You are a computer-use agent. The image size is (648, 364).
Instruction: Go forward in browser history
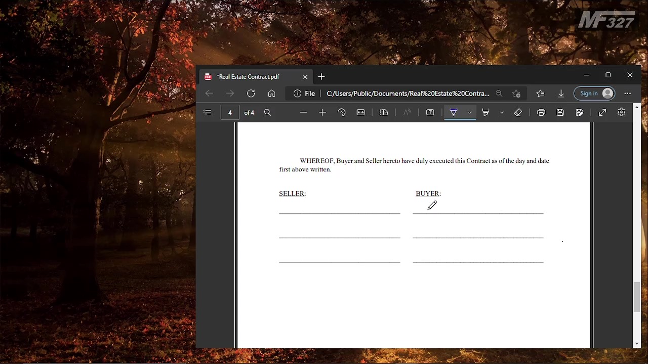pos(230,94)
